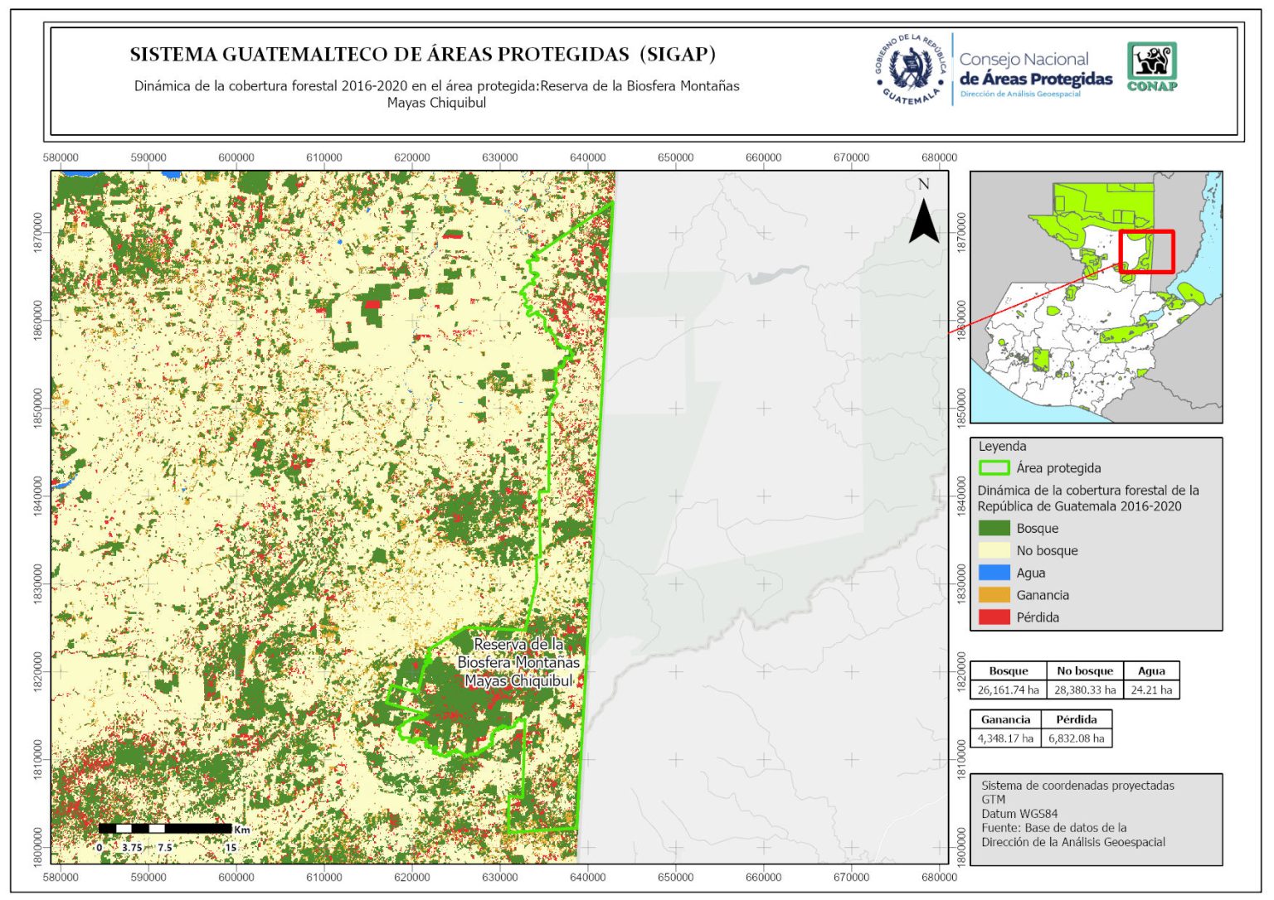
Task: Click the red locator rectangle in the inset map
Action: point(1146,252)
